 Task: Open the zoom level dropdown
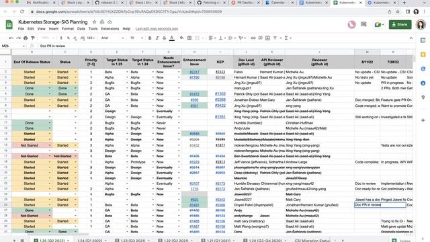48,38
